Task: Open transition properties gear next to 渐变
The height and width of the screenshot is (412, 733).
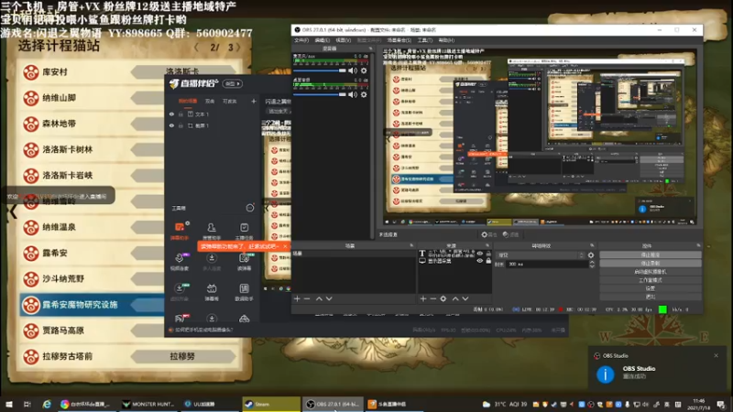Action: [x=591, y=255]
